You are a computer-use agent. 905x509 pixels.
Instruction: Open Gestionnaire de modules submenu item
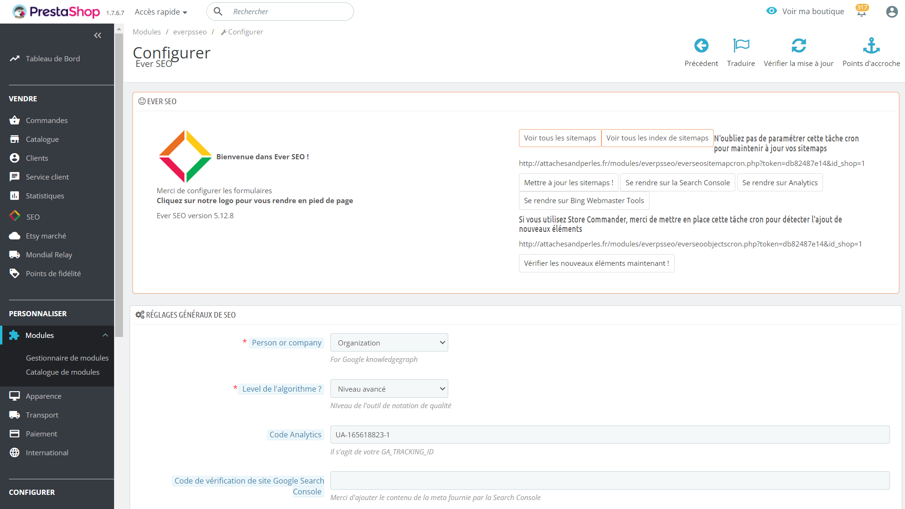tap(67, 358)
